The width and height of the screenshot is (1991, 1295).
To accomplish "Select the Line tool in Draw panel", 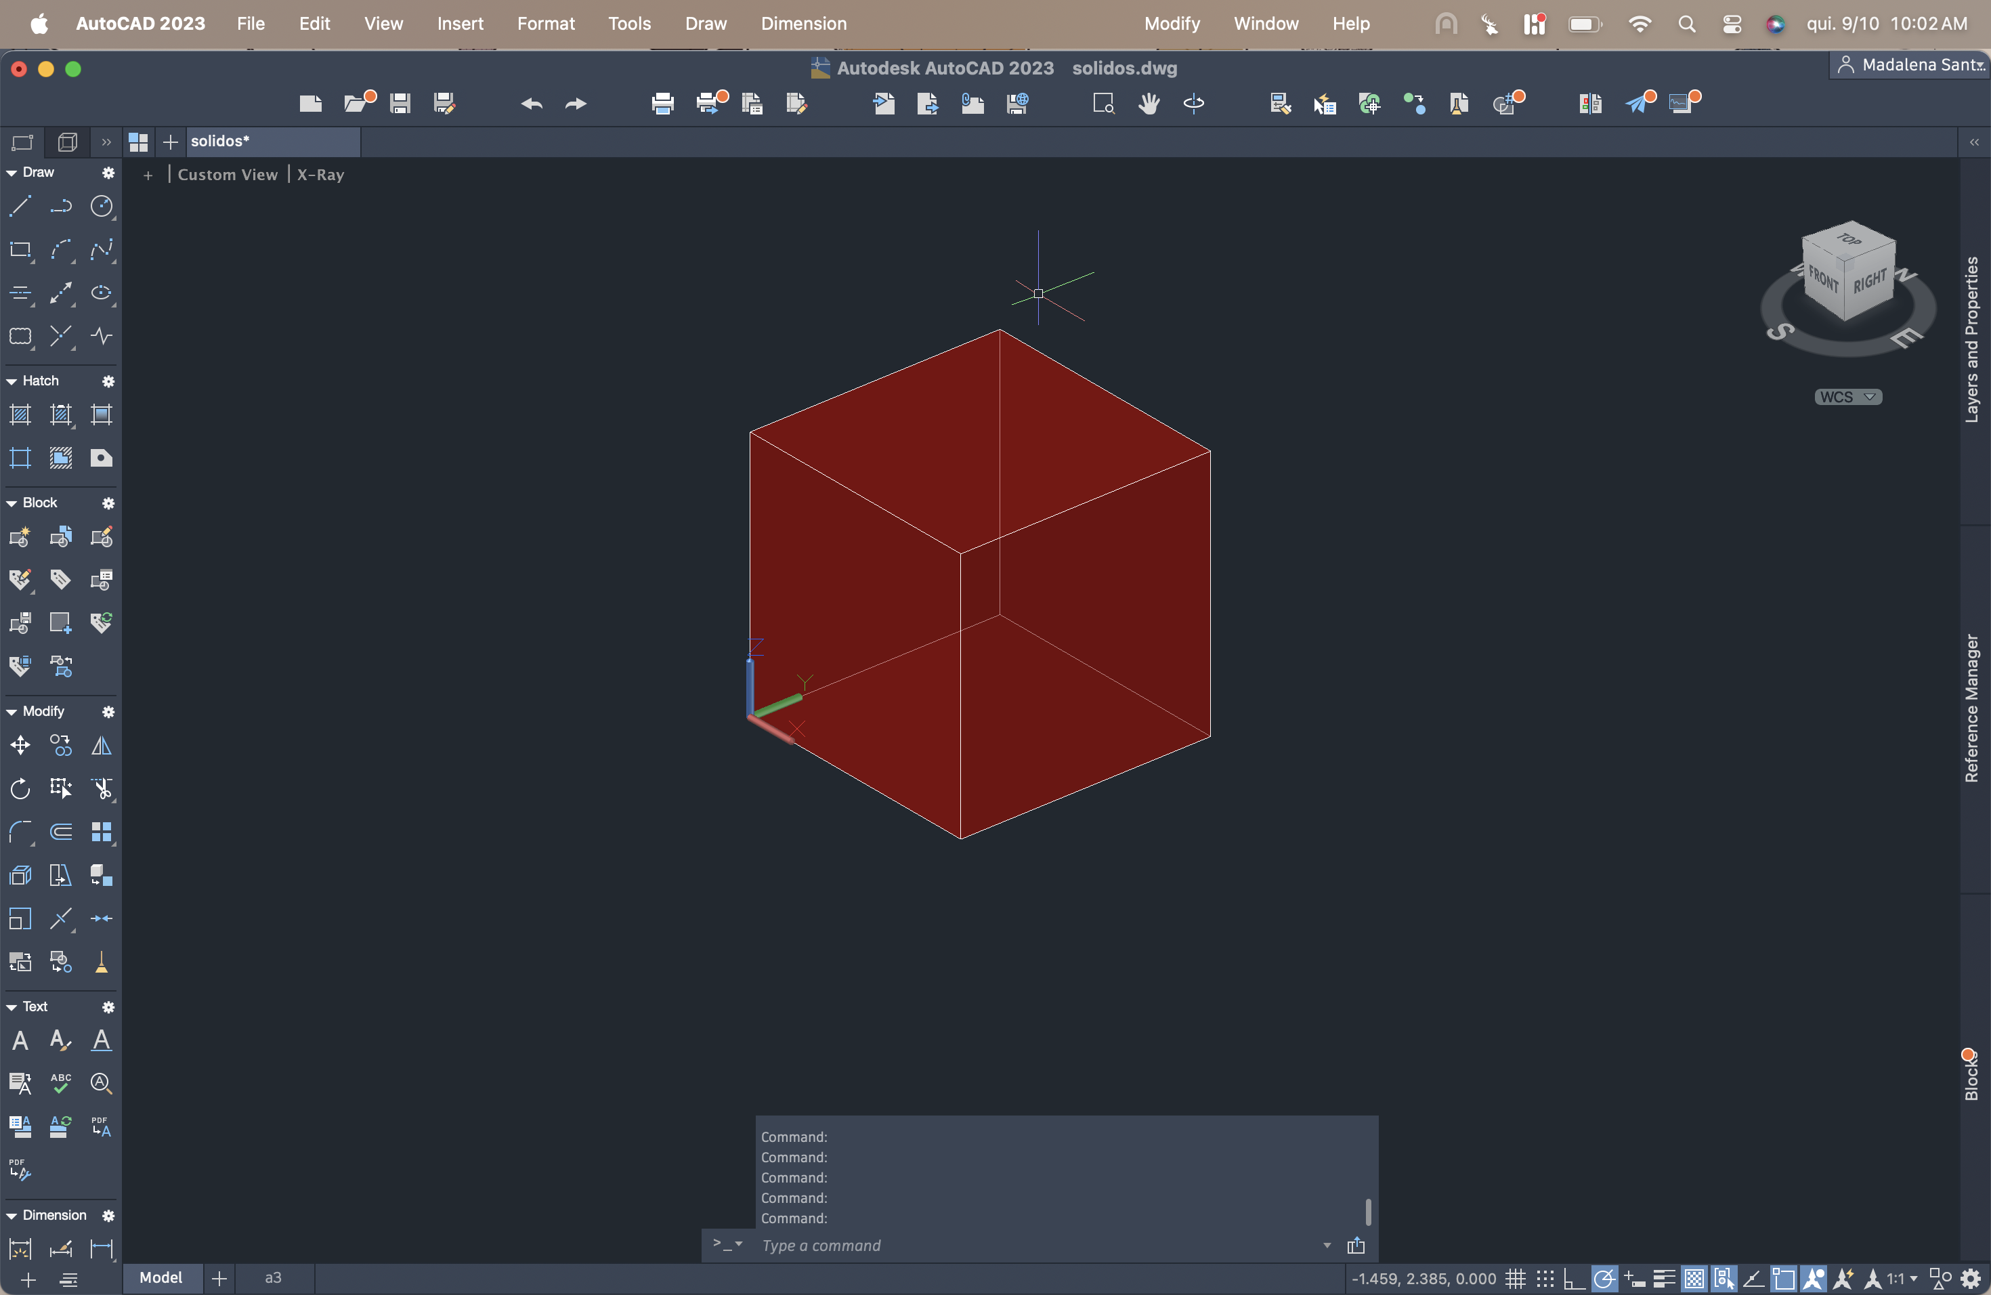I will (20, 206).
